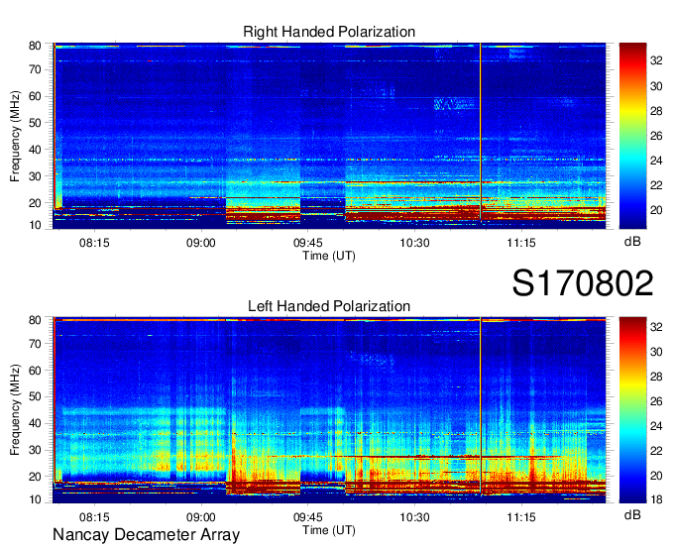
Task: Click 09:00 tick under Right Handed plot
Action: (201, 243)
